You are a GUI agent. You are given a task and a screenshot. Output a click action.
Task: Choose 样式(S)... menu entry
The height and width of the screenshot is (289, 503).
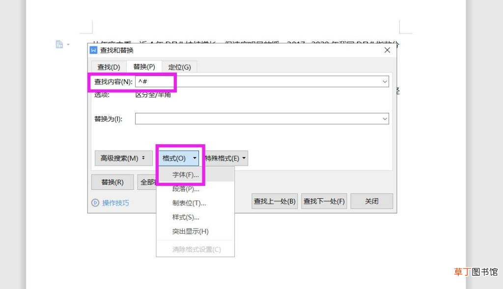coord(195,217)
